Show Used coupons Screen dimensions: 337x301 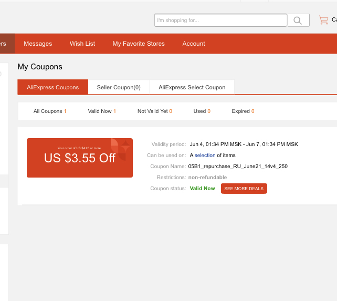click(202, 111)
